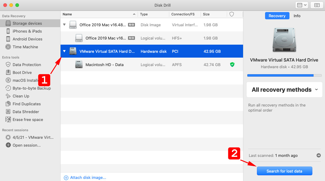Open the All recovery methods dropdown
This screenshot has height=181, width=325.
[x=284, y=90]
